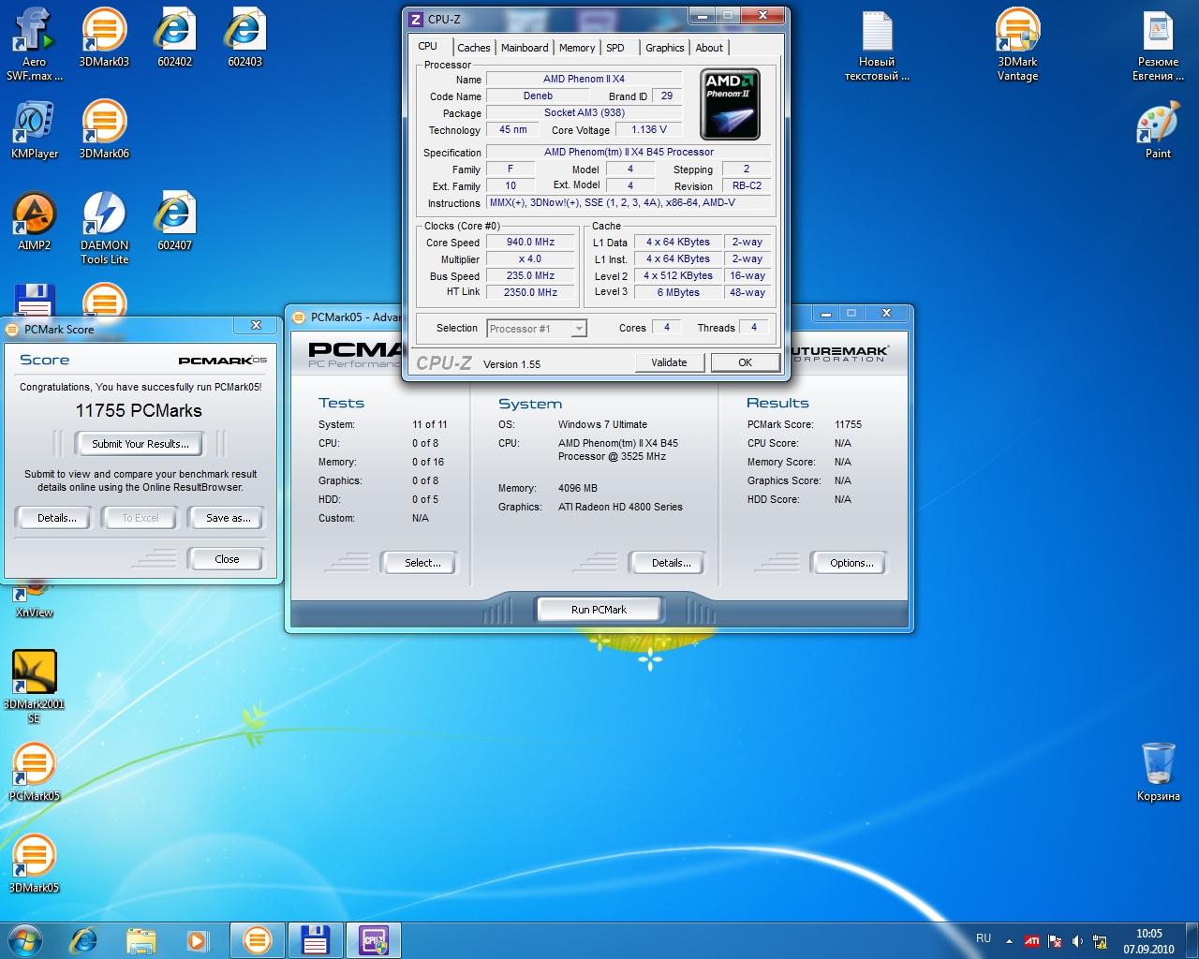Click the Validate button in CPU-Z
1199x959 pixels.
click(x=669, y=362)
